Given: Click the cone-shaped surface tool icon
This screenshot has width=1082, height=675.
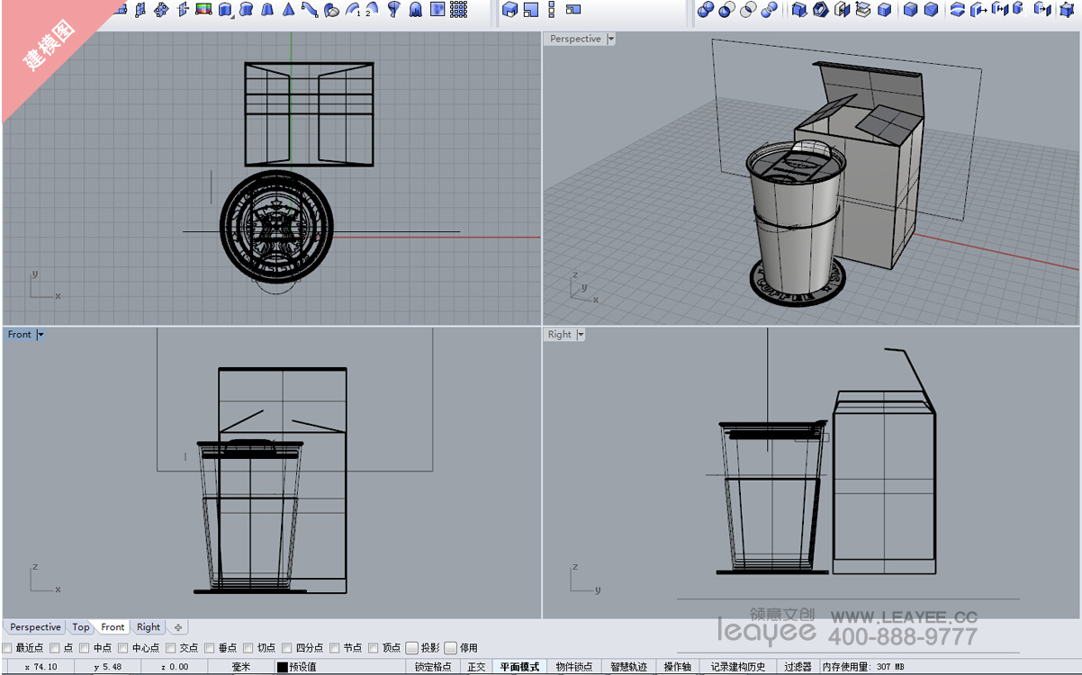Looking at the screenshot, I should click(288, 10).
